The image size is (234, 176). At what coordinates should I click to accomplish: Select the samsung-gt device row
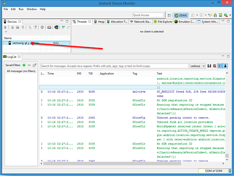point(36,43)
